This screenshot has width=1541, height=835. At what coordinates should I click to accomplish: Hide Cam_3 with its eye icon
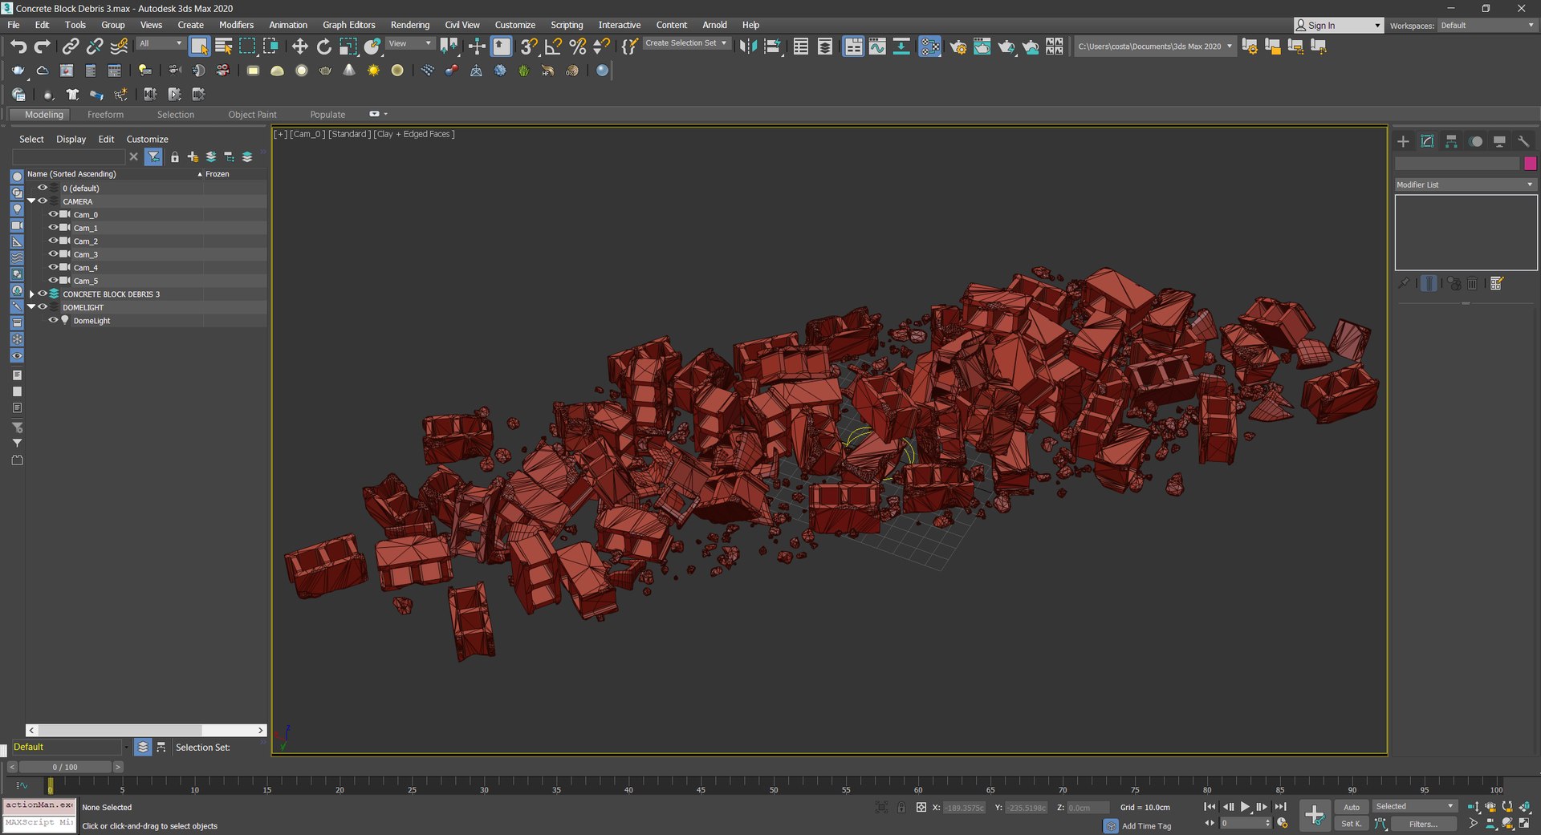click(x=53, y=254)
